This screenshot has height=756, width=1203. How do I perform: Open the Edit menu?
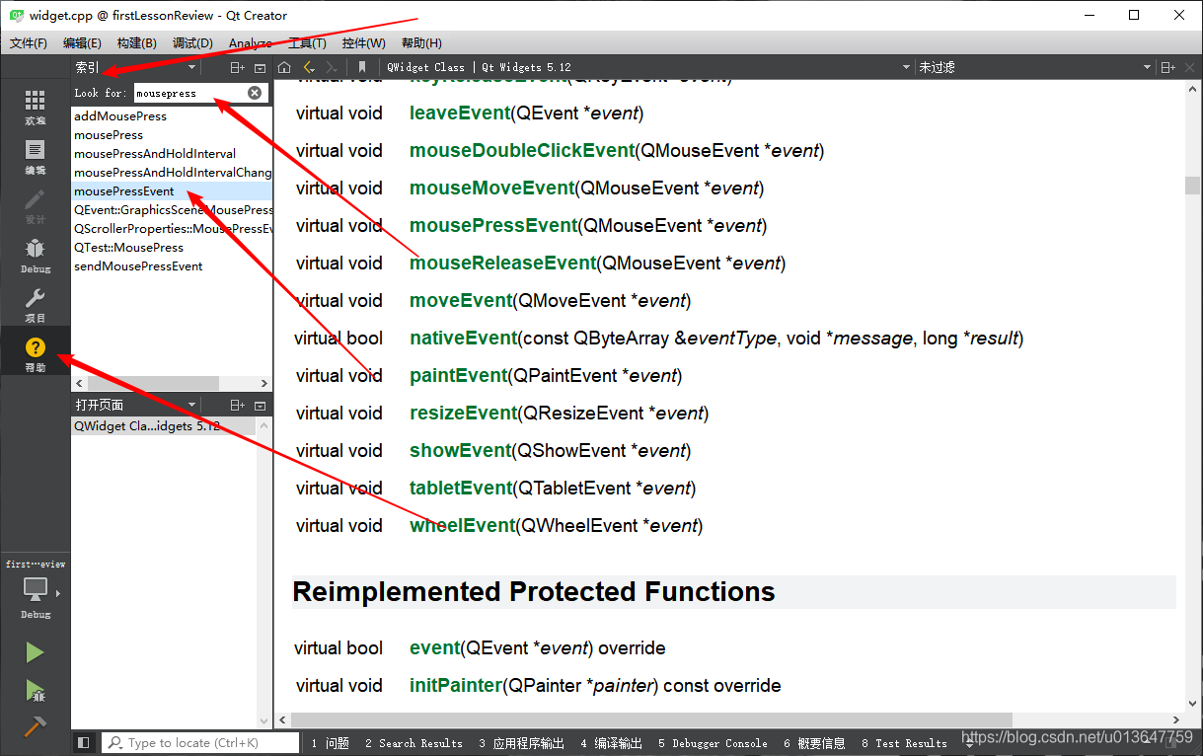click(x=82, y=42)
